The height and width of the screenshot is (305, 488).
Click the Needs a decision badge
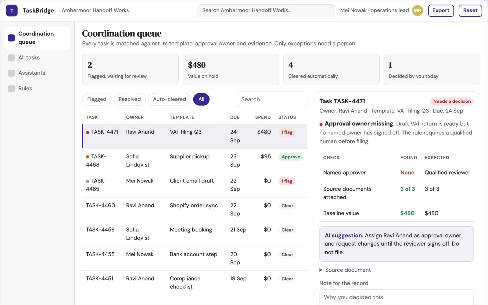point(452,101)
